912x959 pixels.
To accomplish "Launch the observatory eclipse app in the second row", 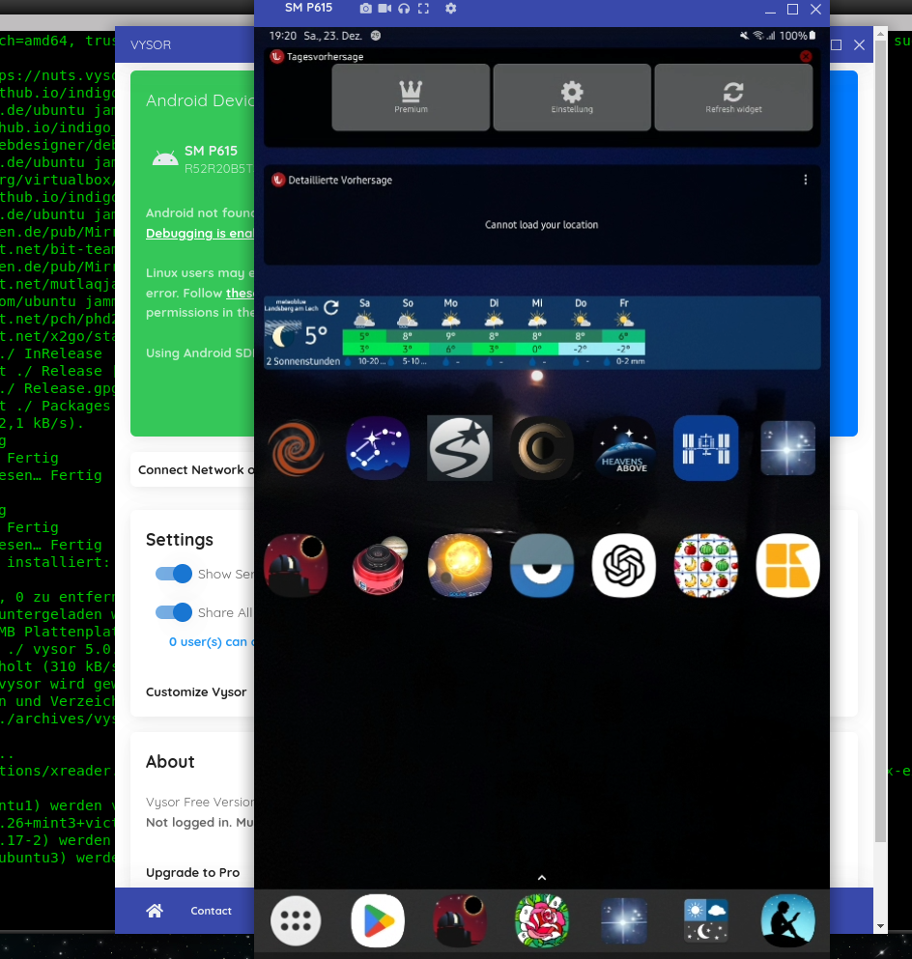I will [x=296, y=566].
